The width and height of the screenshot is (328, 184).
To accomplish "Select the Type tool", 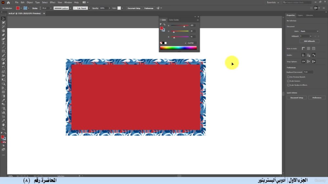I will [x=3, y=43].
